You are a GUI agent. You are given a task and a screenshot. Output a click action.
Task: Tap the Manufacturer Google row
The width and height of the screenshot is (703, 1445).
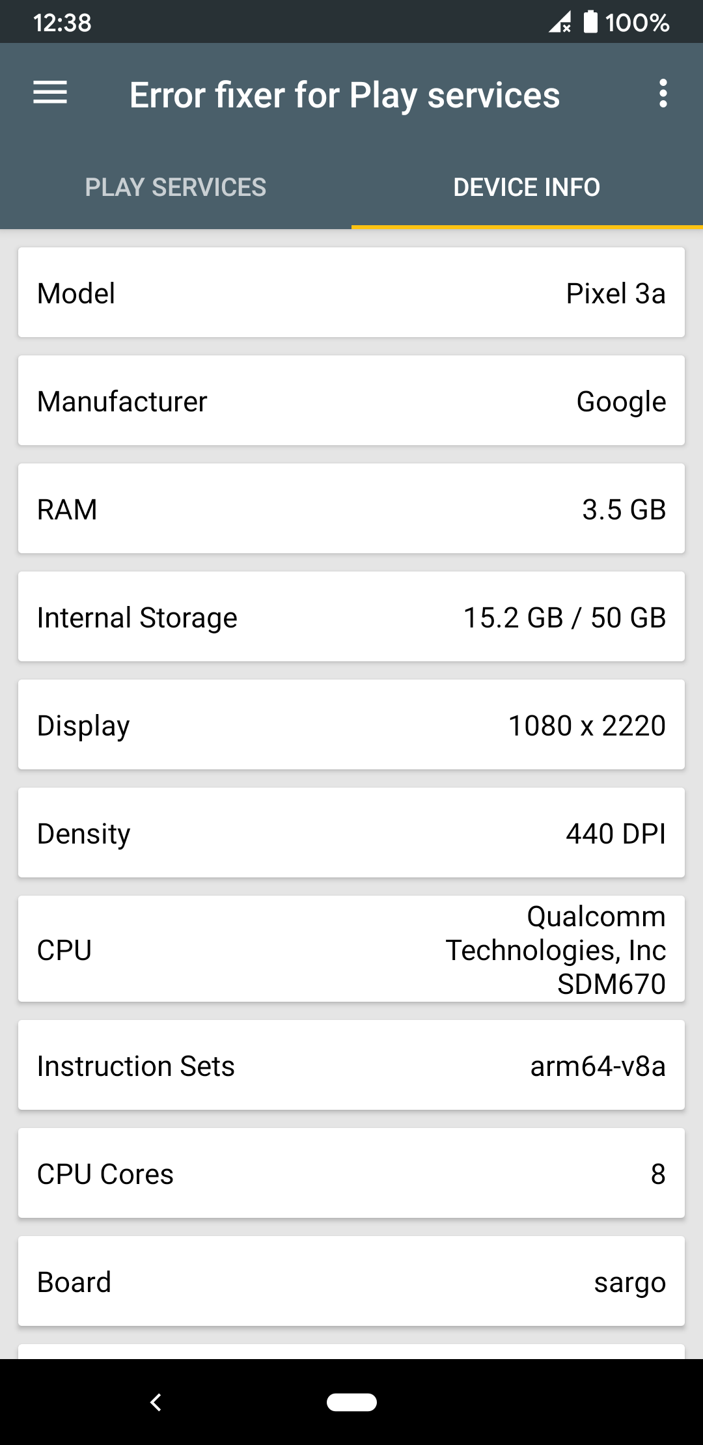coord(351,400)
